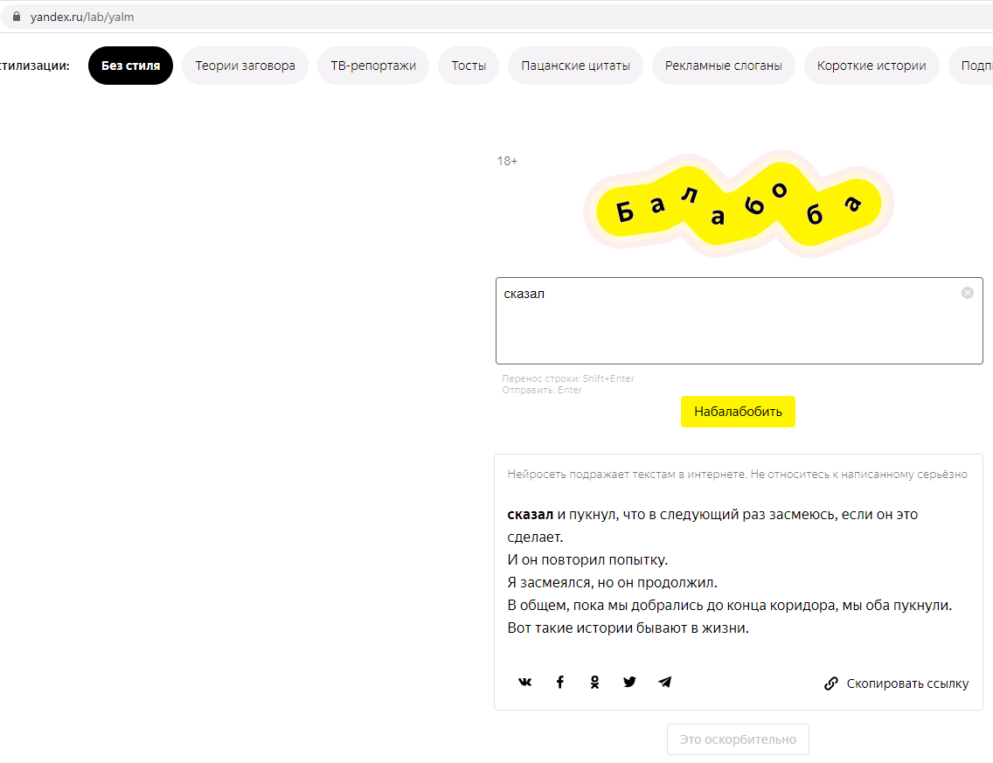993x763 pixels.
Task: Select the «Пацанские цитаты» style
Action: 575,66
